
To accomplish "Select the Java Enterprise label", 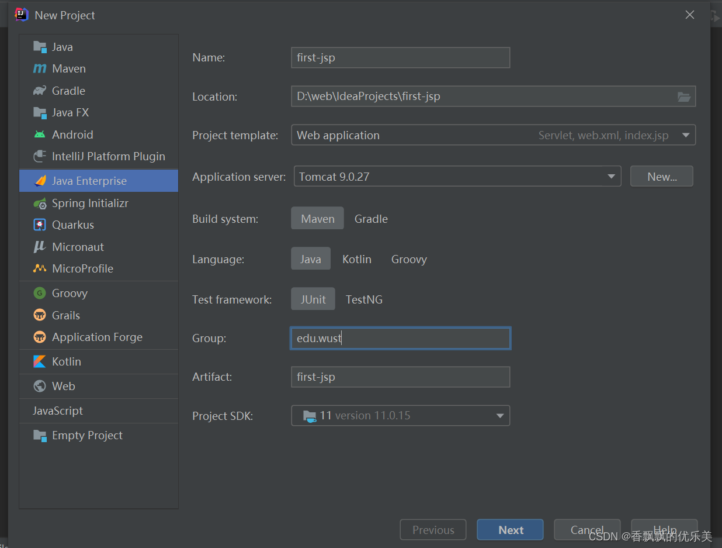I will [x=89, y=181].
